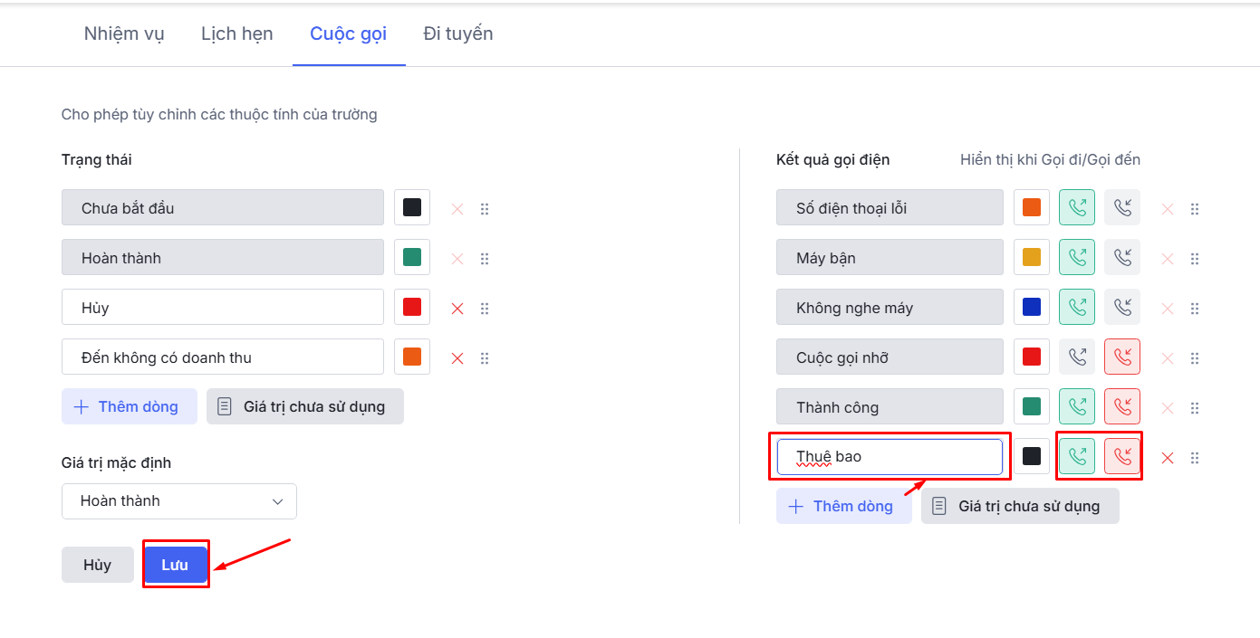
Task: Click drag handle beside "Thành công" row
Action: [1195, 408]
